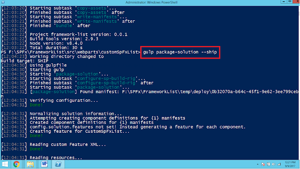Open the volume speaker tray icon

274,164
